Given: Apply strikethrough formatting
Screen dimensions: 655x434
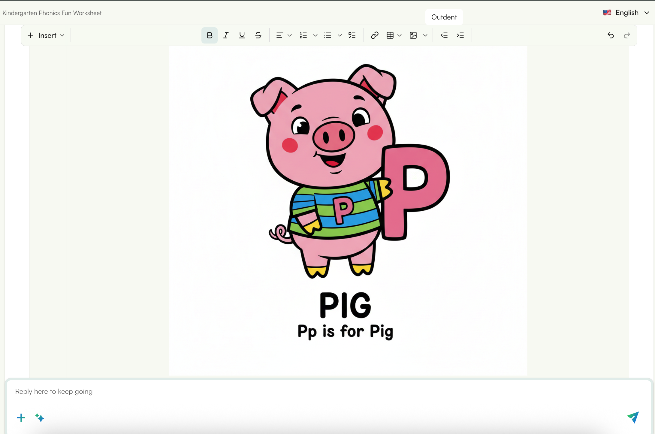Looking at the screenshot, I should tap(258, 35).
